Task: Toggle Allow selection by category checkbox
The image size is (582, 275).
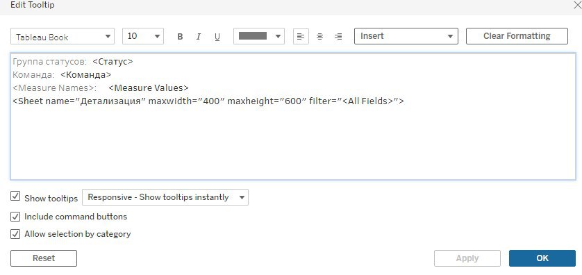Action: pos(15,234)
